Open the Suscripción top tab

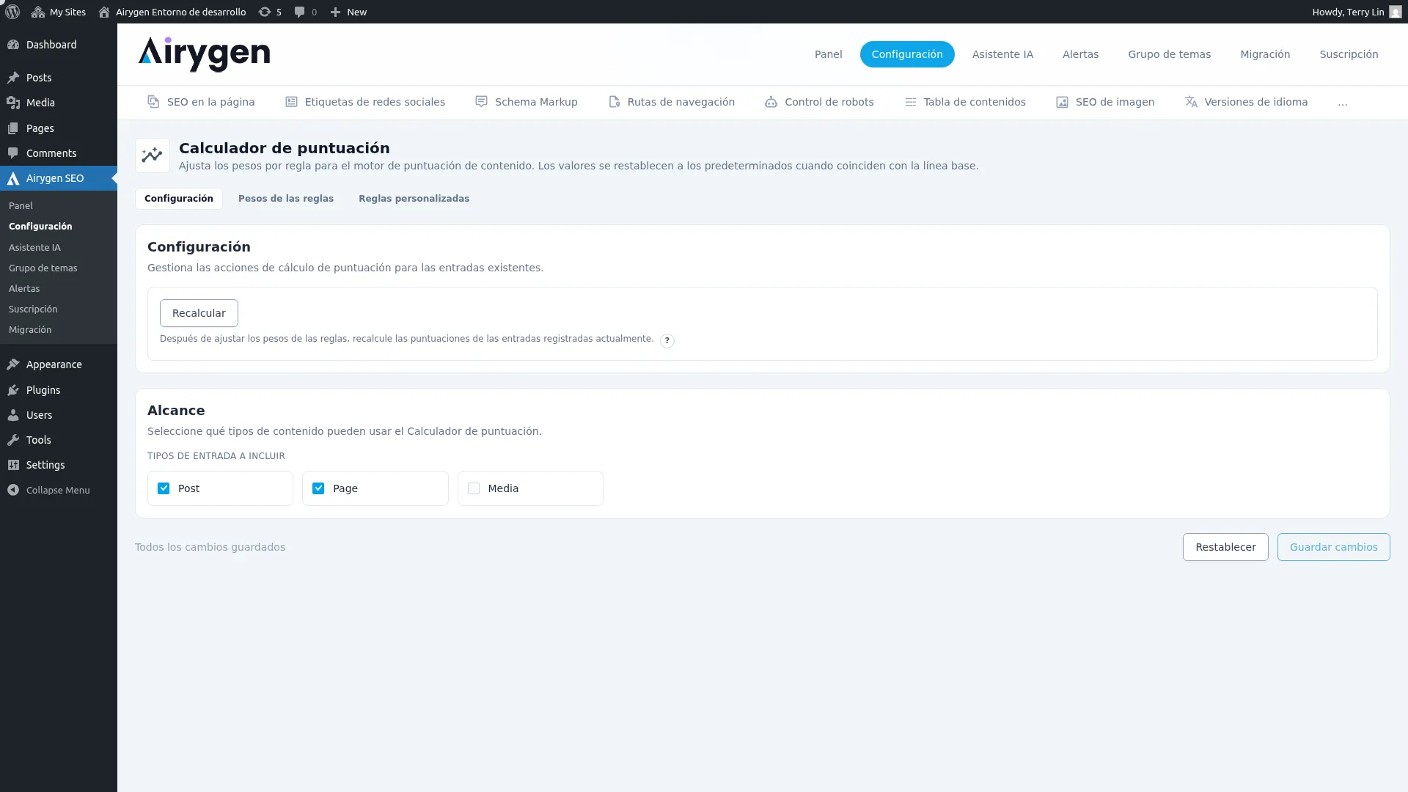tap(1349, 54)
